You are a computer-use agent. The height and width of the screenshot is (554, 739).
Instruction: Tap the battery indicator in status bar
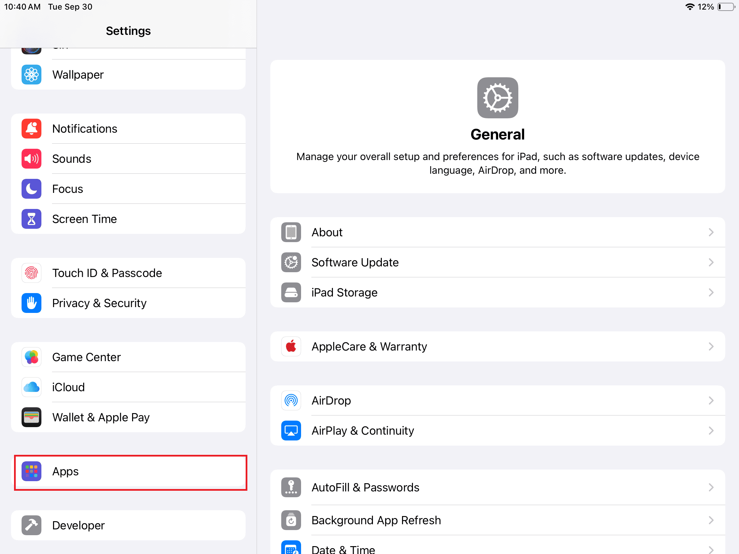point(726,7)
